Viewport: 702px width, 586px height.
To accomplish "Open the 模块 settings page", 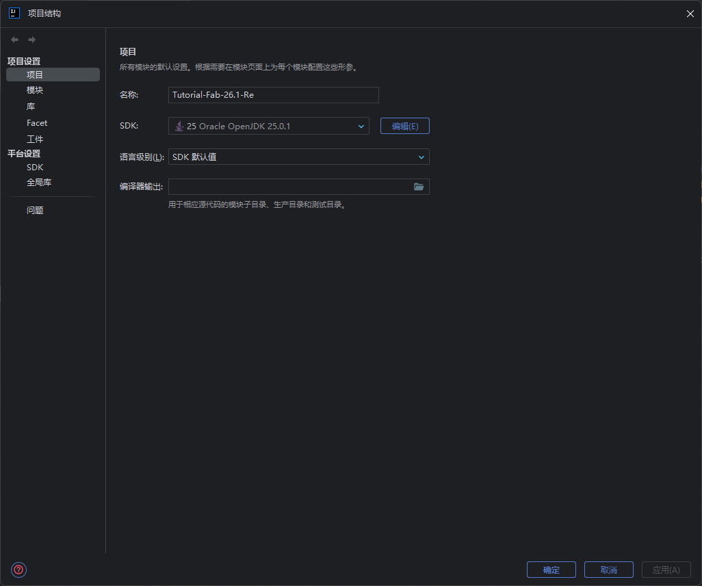I will click(35, 90).
